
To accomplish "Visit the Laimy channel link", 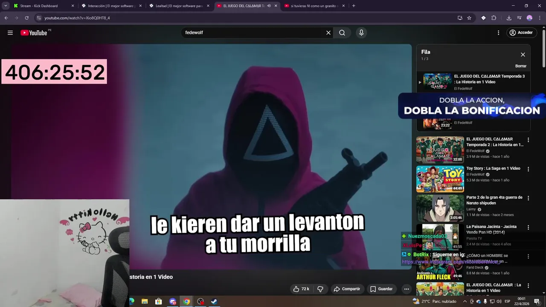I will pyautogui.click(x=471, y=209).
